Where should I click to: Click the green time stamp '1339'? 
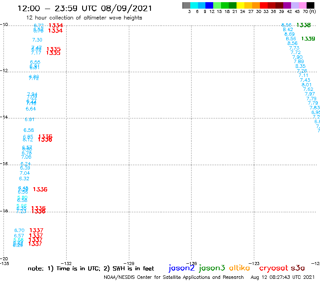(308, 38)
